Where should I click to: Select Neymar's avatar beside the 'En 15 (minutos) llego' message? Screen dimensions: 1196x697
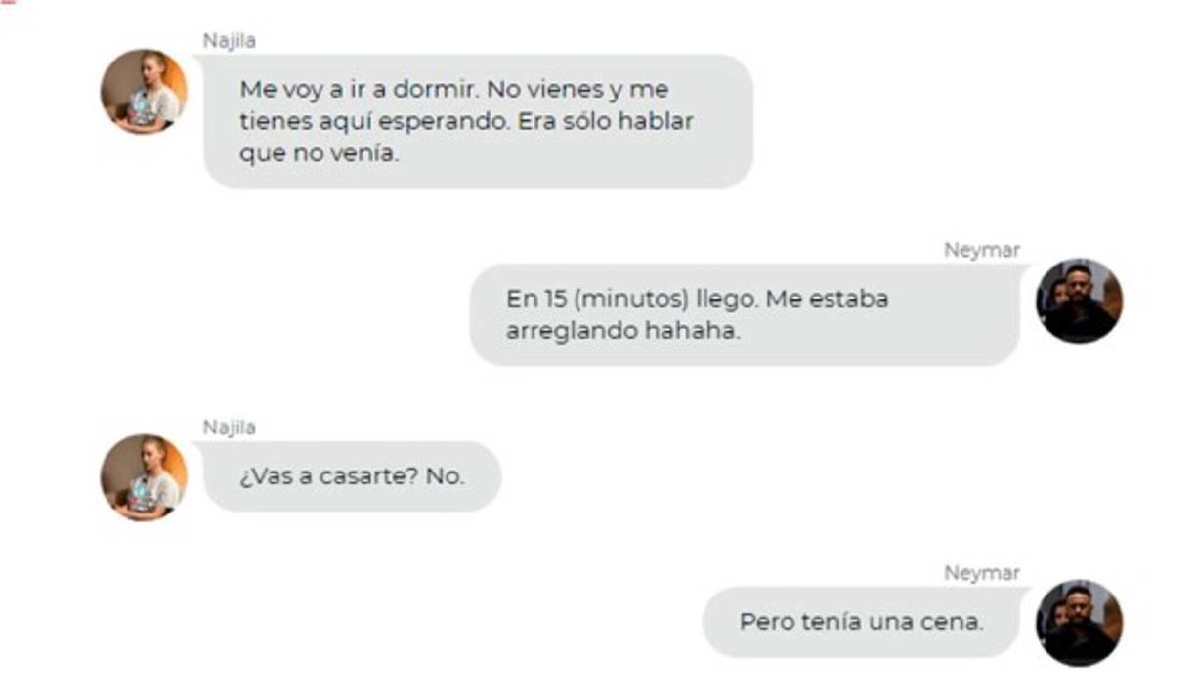click(1079, 301)
